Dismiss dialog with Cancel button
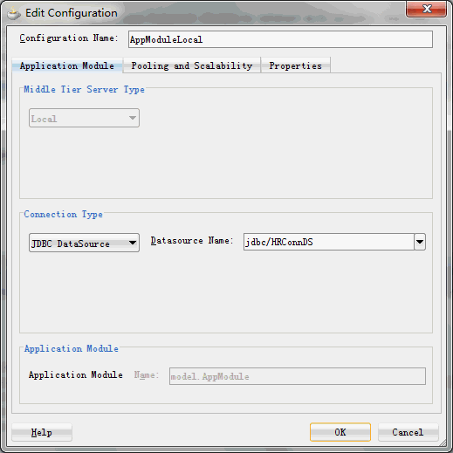The height and width of the screenshot is (453, 453). [408, 432]
